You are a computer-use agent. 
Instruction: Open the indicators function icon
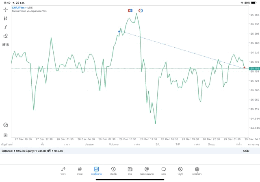tap(6, 27)
